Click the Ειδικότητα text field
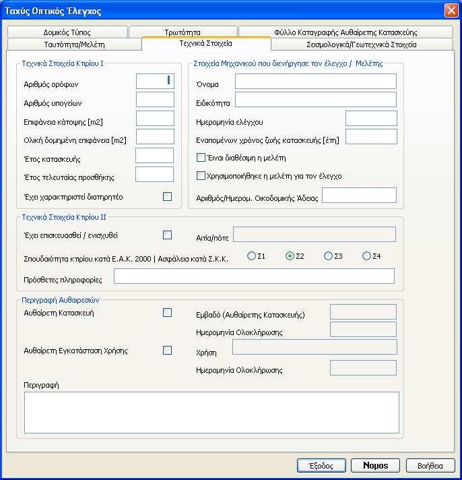Viewport: 462px width, 480px height. coord(316,100)
